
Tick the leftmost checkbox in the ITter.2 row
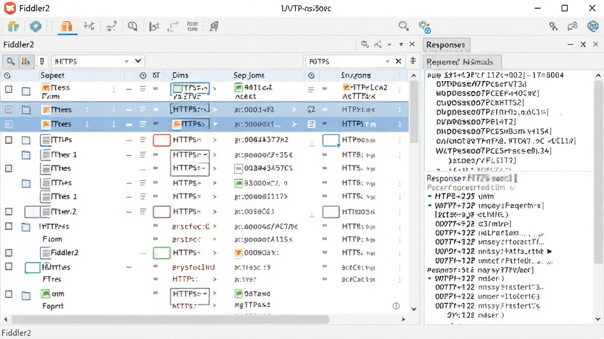point(8,211)
